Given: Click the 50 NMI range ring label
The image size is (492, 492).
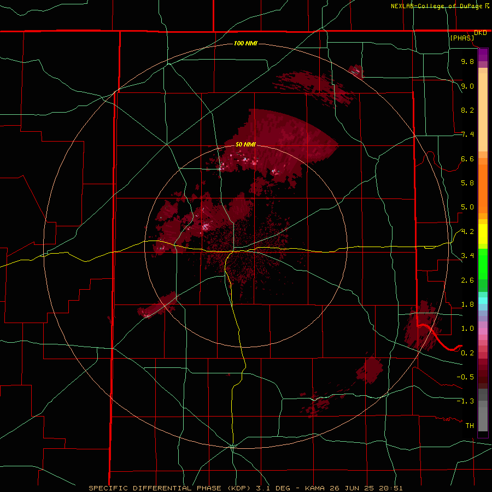Looking at the screenshot, I should pos(245,144).
